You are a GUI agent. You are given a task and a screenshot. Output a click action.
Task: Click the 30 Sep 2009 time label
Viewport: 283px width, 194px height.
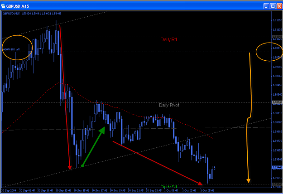point(9,190)
